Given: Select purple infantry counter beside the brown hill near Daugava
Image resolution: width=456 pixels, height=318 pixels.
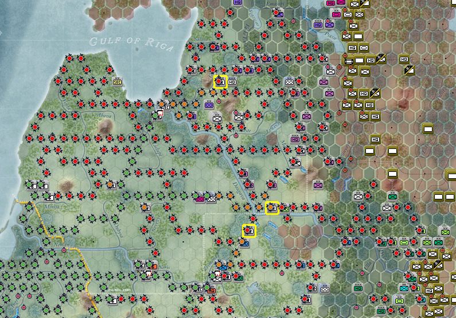Looking at the screenshot, I should 318,184.
